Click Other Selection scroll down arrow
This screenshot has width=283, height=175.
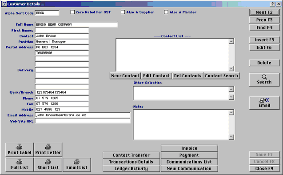231,97
